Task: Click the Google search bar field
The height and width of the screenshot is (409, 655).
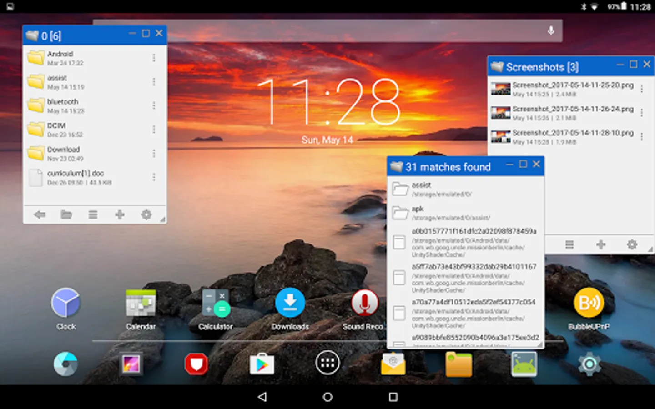Action: coord(327,31)
